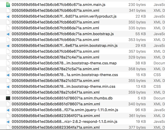Select the 359 bytes 8a21c6471a.smim.xml file
The height and width of the screenshot is (130, 165).
pyautogui.click(x=82, y=92)
